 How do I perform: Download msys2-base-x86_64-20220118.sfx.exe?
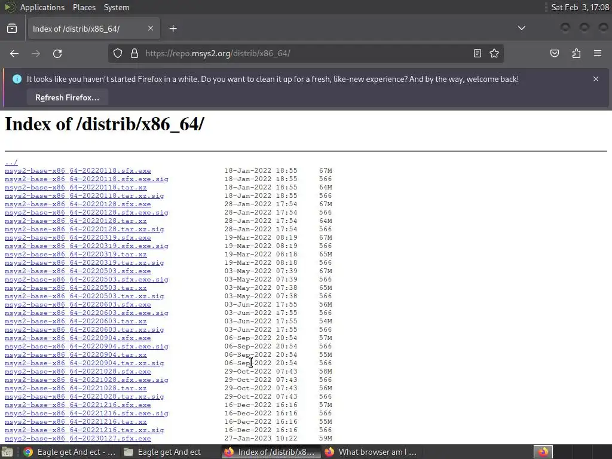[78, 170]
